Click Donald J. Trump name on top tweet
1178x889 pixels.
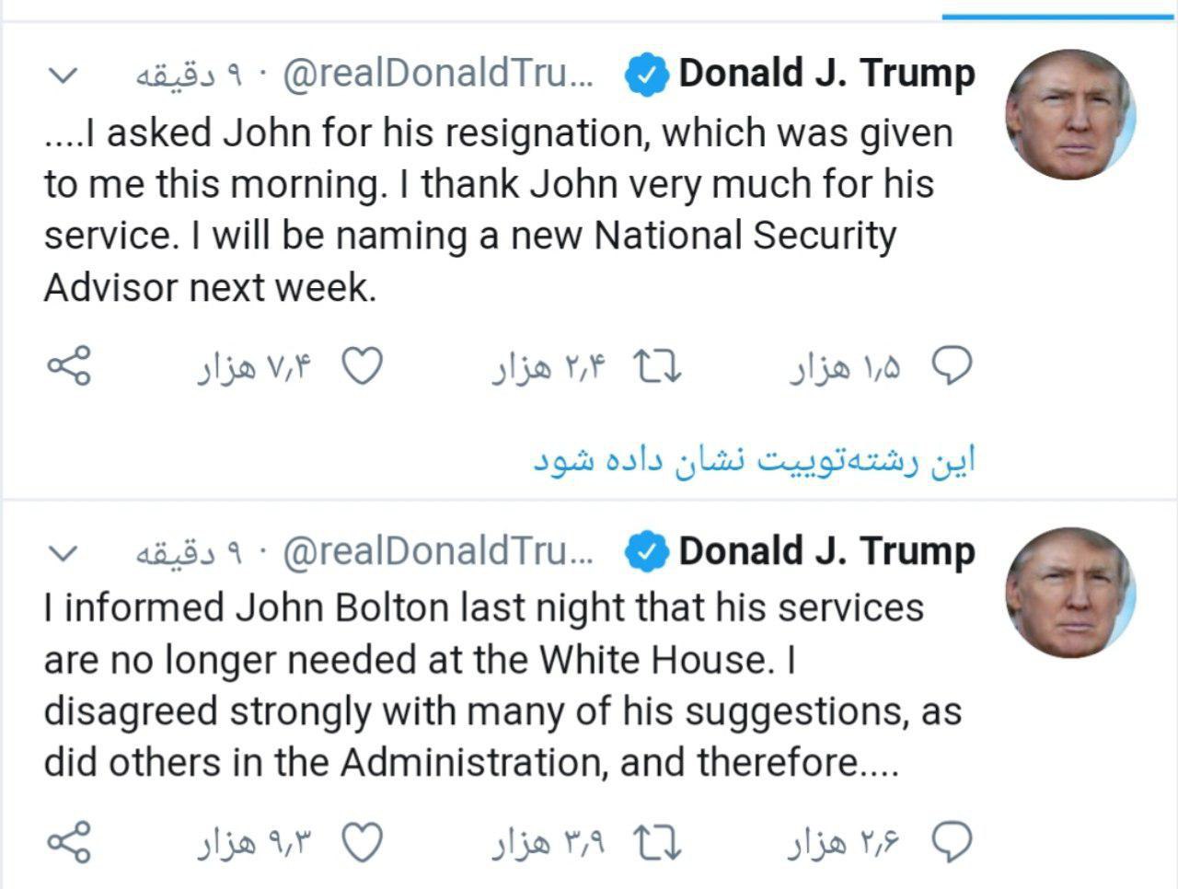(826, 74)
